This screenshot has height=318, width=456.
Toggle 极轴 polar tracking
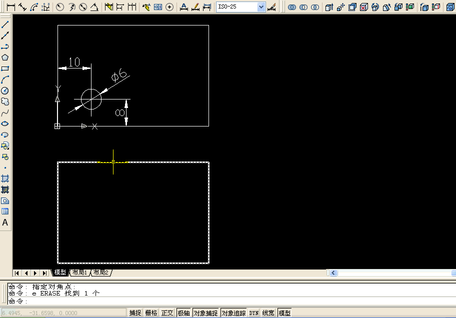pyautogui.click(x=183, y=313)
